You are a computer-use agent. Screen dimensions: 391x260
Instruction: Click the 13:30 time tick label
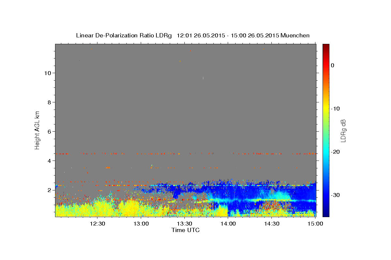[184, 224]
